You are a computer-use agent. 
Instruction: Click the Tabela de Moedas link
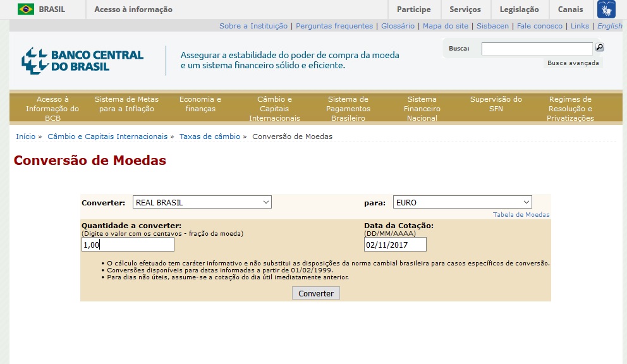point(521,215)
